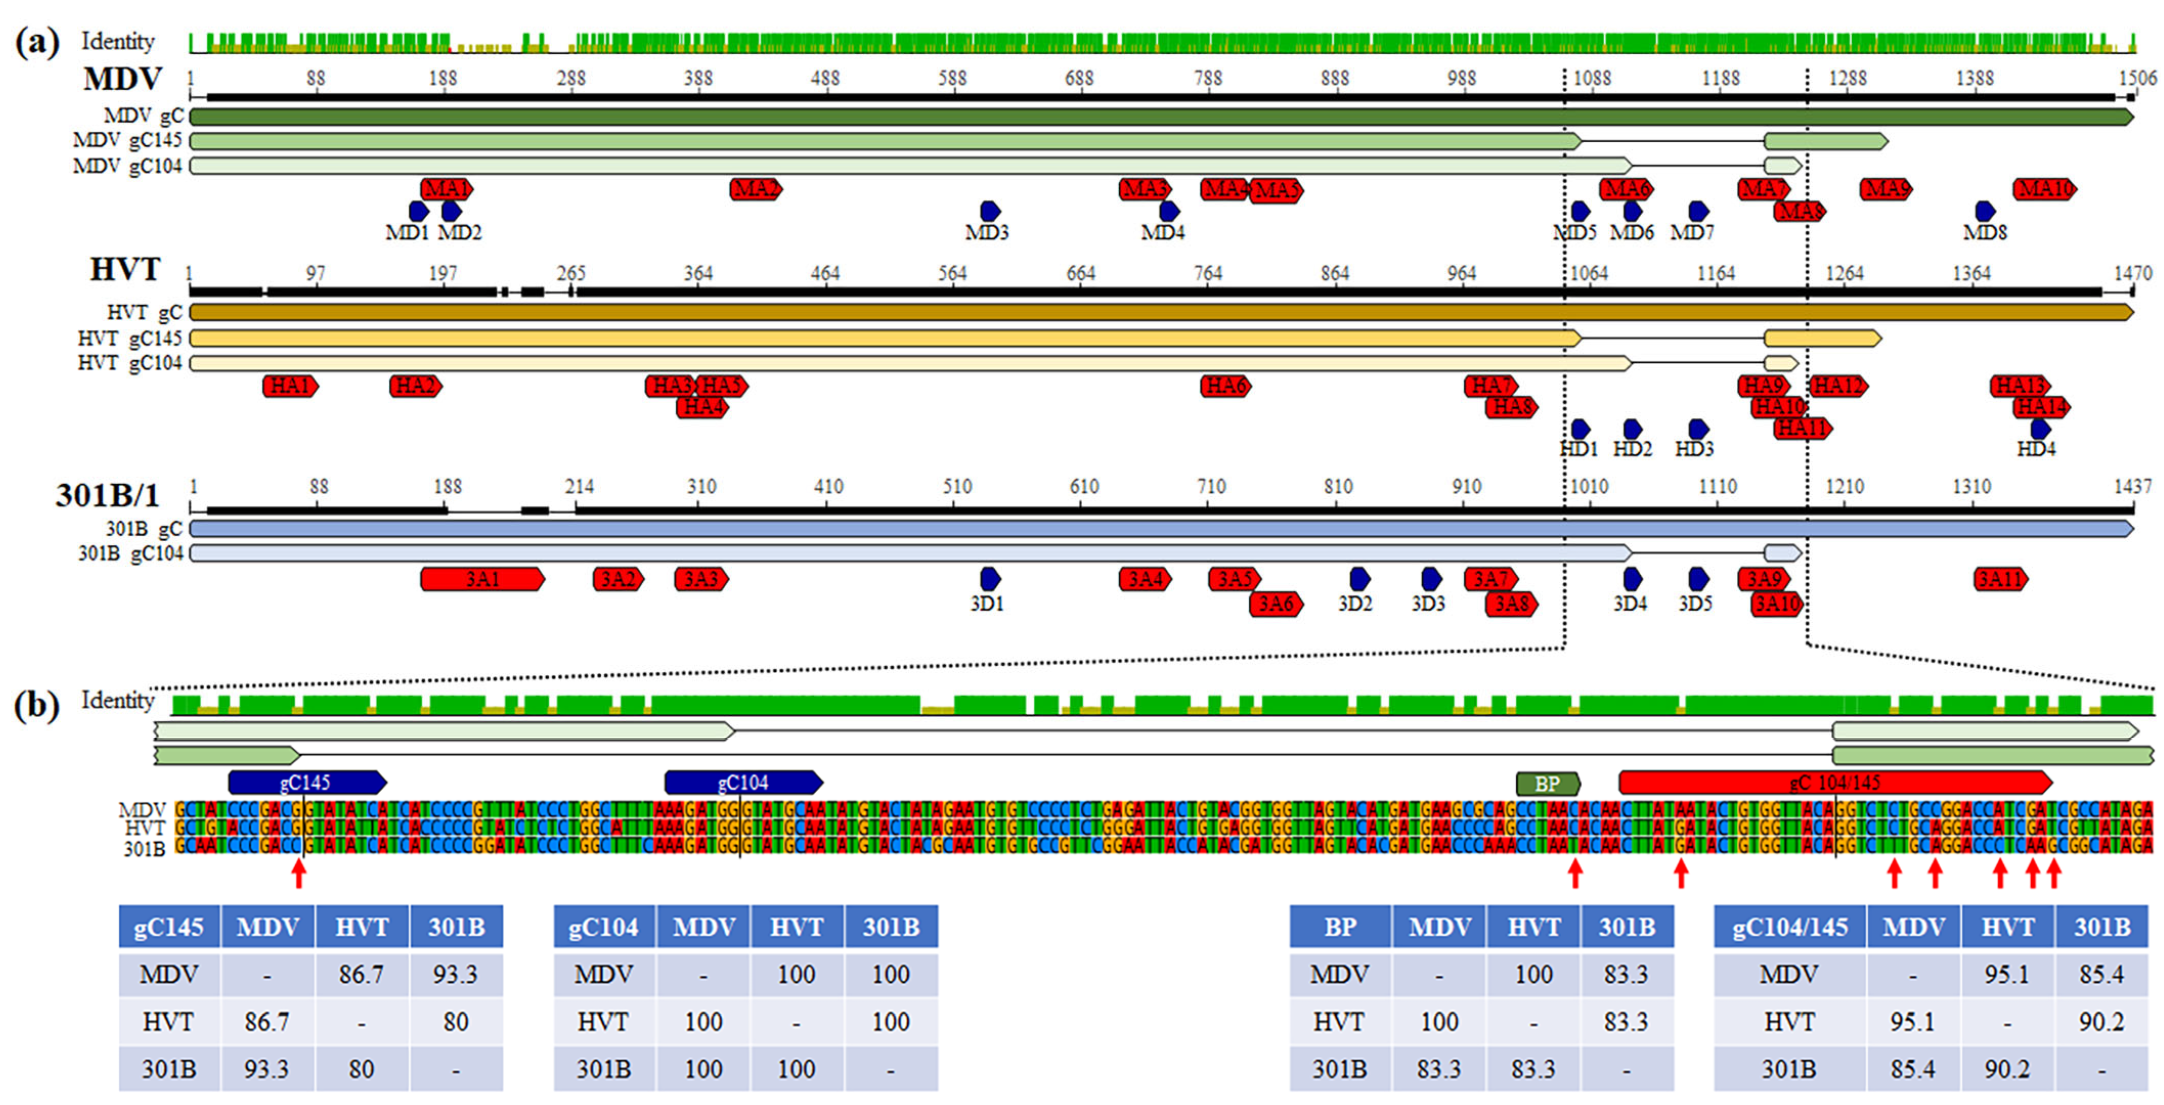Click position 688 on MDV ruler
2164x1105 pixels.
(x=1080, y=79)
